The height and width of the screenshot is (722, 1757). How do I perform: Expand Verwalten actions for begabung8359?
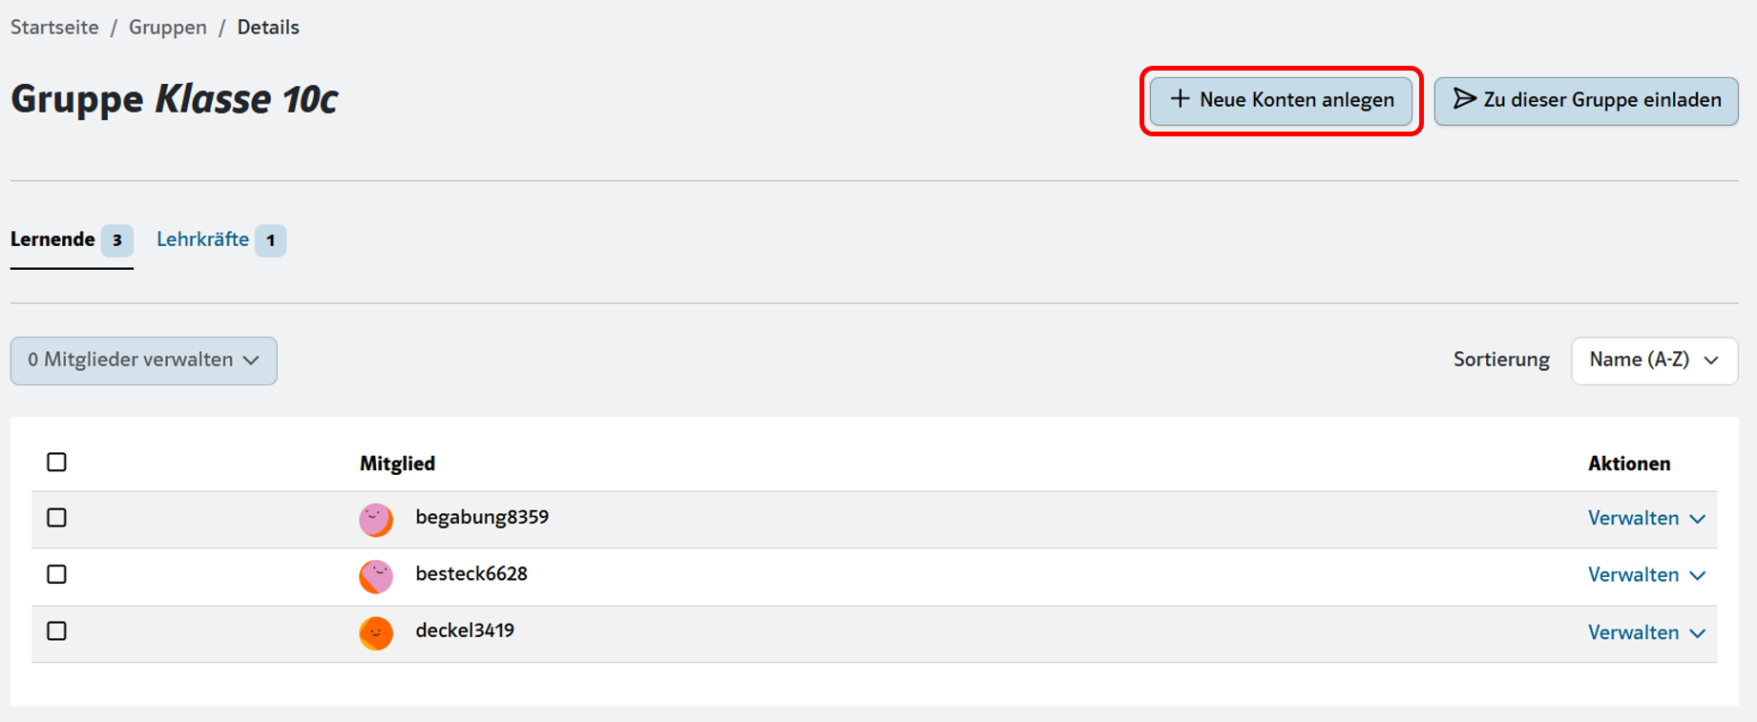1646,519
